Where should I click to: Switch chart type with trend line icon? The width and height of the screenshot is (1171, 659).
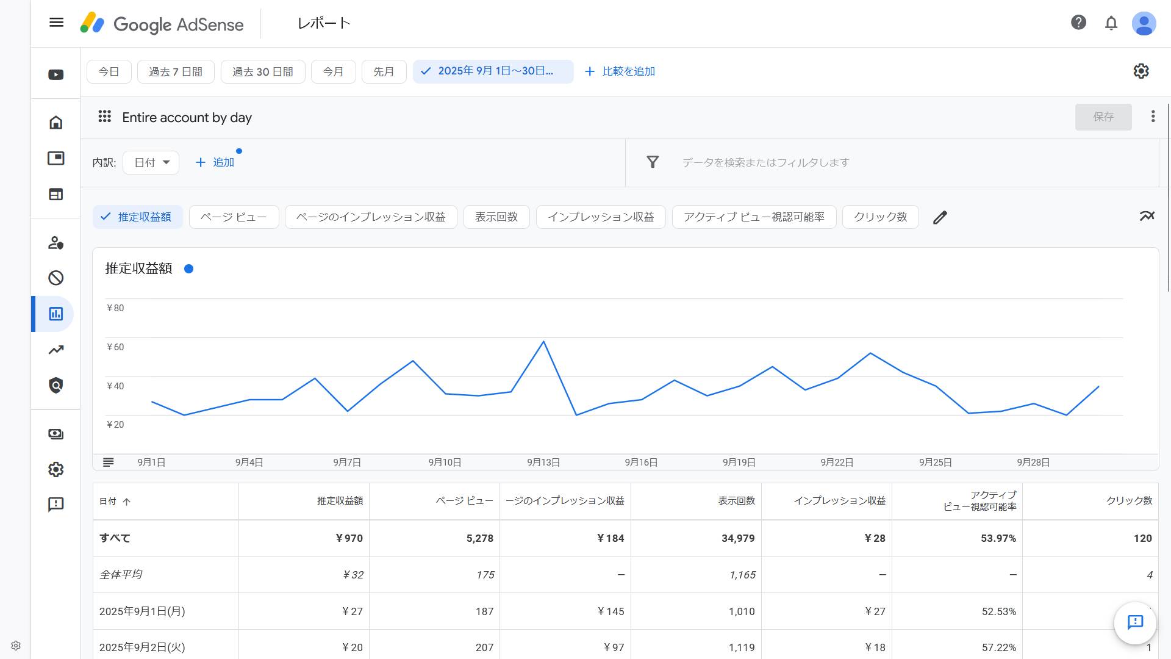tap(1147, 216)
